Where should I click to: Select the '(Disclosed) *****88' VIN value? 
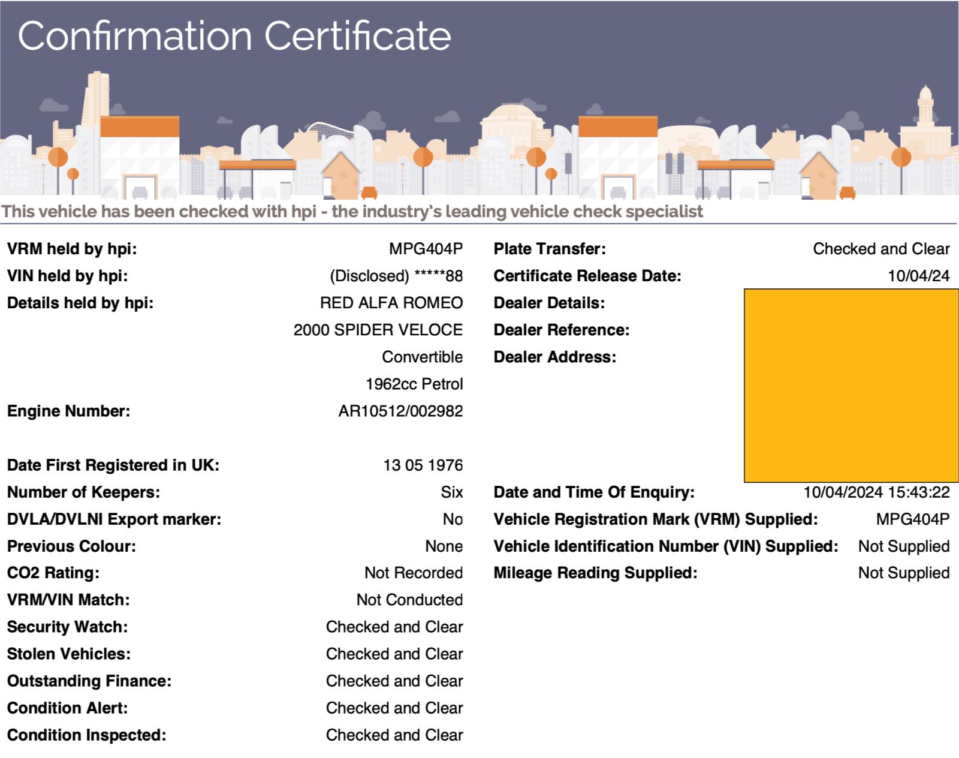tap(396, 276)
